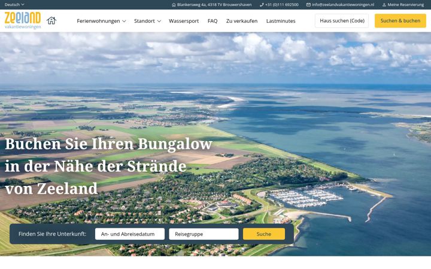Screen dimensions: 431x269
Task: Open the address Blankersweg 4a link
Action: pyautogui.click(x=214, y=5)
